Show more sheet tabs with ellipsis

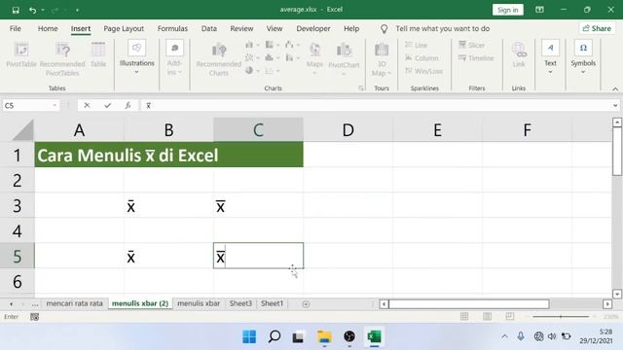(x=35, y=304)
